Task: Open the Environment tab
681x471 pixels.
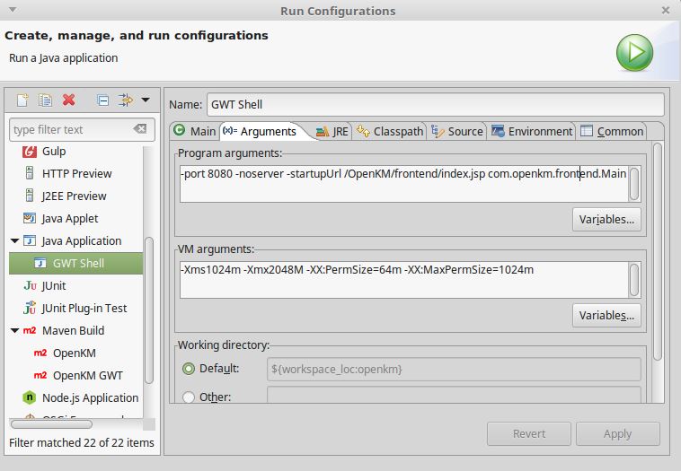Action: [532, 131]
